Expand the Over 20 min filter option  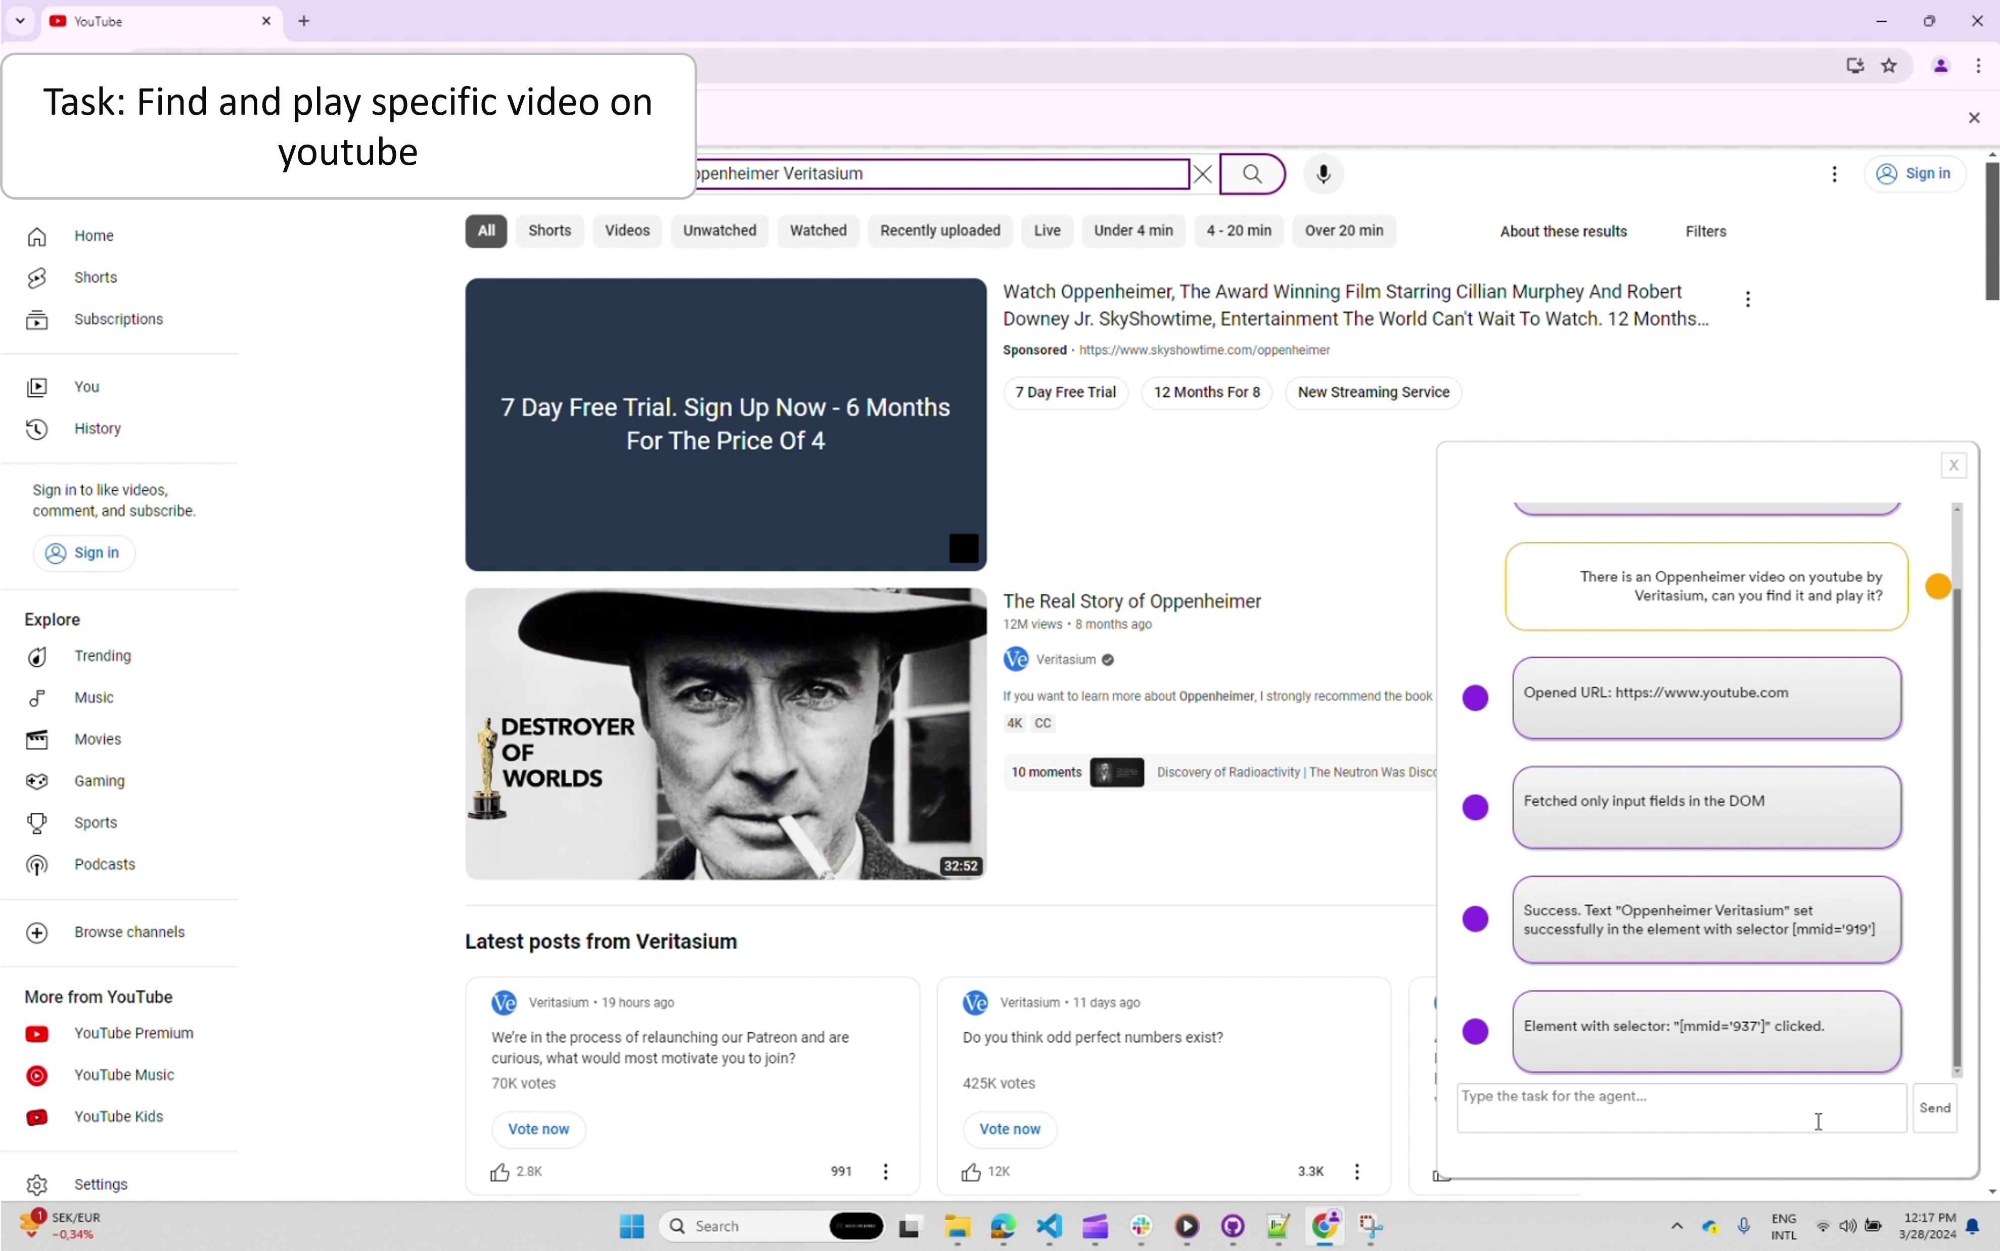click(1343, 230)
